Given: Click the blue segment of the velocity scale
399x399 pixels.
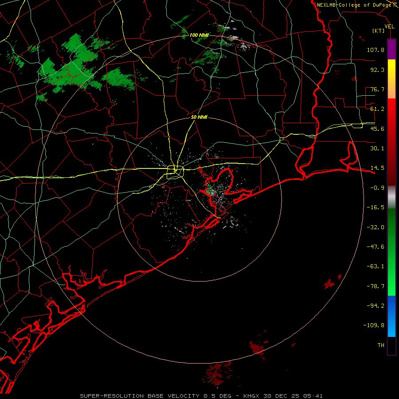Looking at the screenshot, I should pos(391,316).
